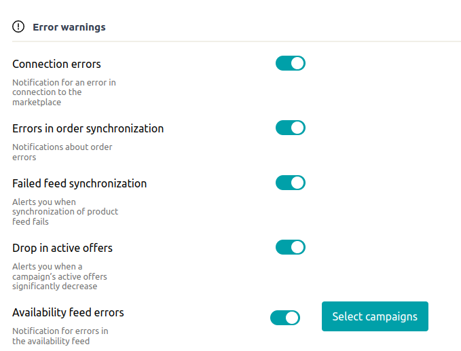The width and height of the screenshot is (461, 351).
Task: Click the Failed feed synchronization title
Action: [x=79, y=183]
